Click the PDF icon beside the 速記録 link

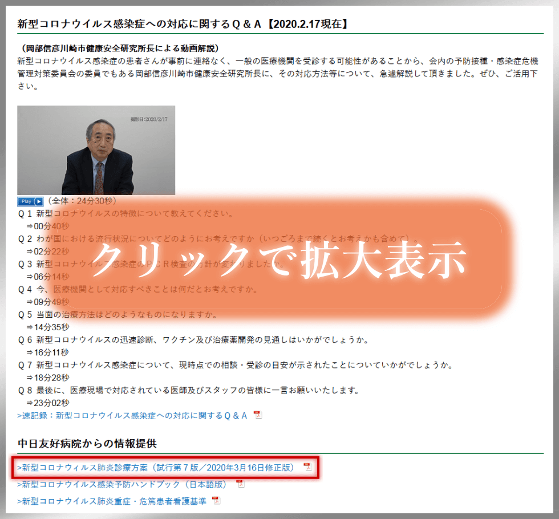click(x=258, y=415)
